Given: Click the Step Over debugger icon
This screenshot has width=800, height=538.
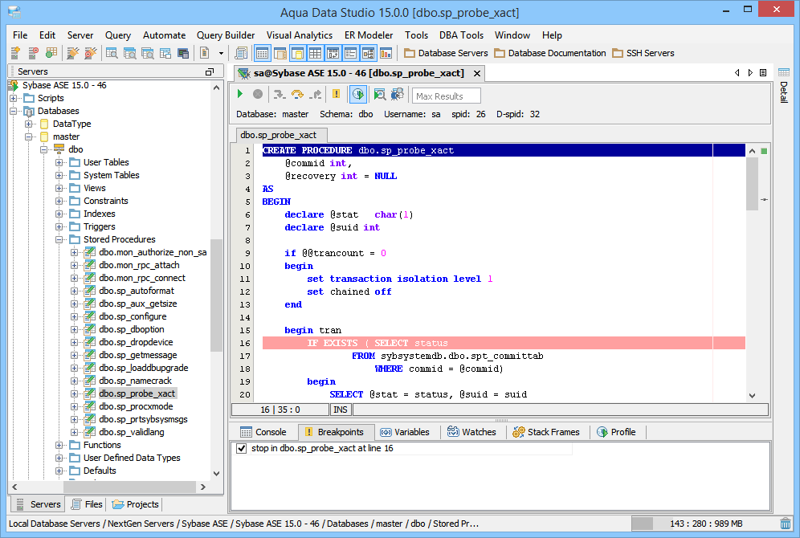Looking at the screenshot, I should point(297,95).
